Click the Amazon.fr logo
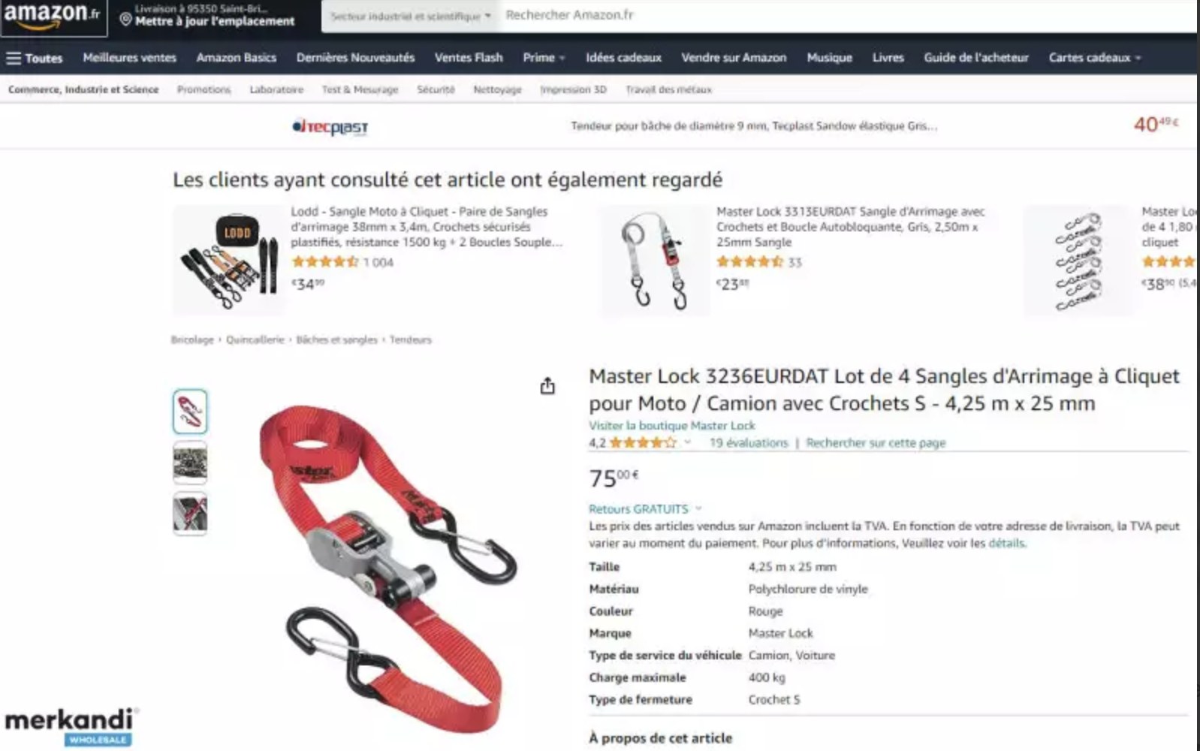Screen dimensions: 1200x751 click(53, 16)
